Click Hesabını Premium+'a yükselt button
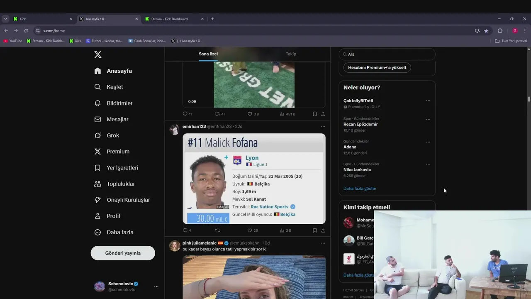 click(377, 67)
